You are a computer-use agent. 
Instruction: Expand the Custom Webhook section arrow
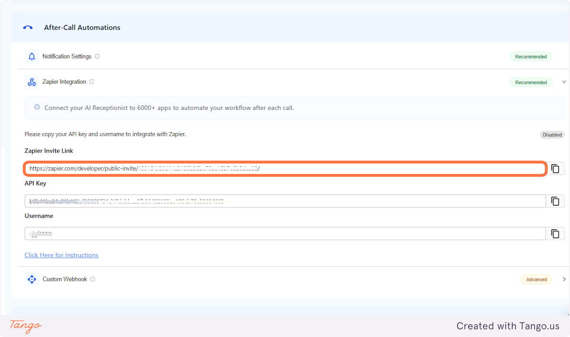(564, 279)
